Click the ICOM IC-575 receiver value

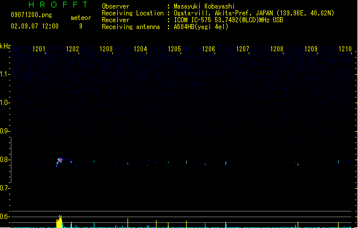pyautogui.click(x=228, y=20)
